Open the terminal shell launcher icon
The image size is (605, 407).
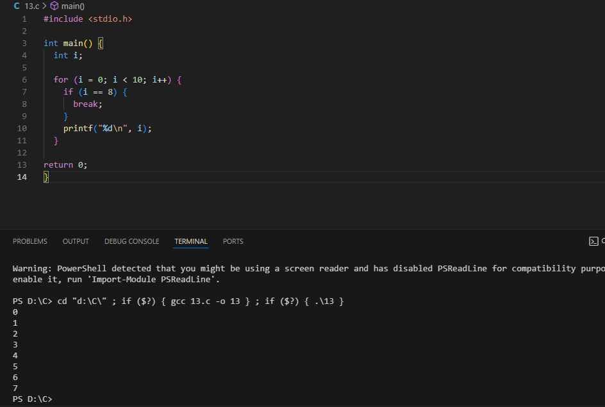(593, 241)
